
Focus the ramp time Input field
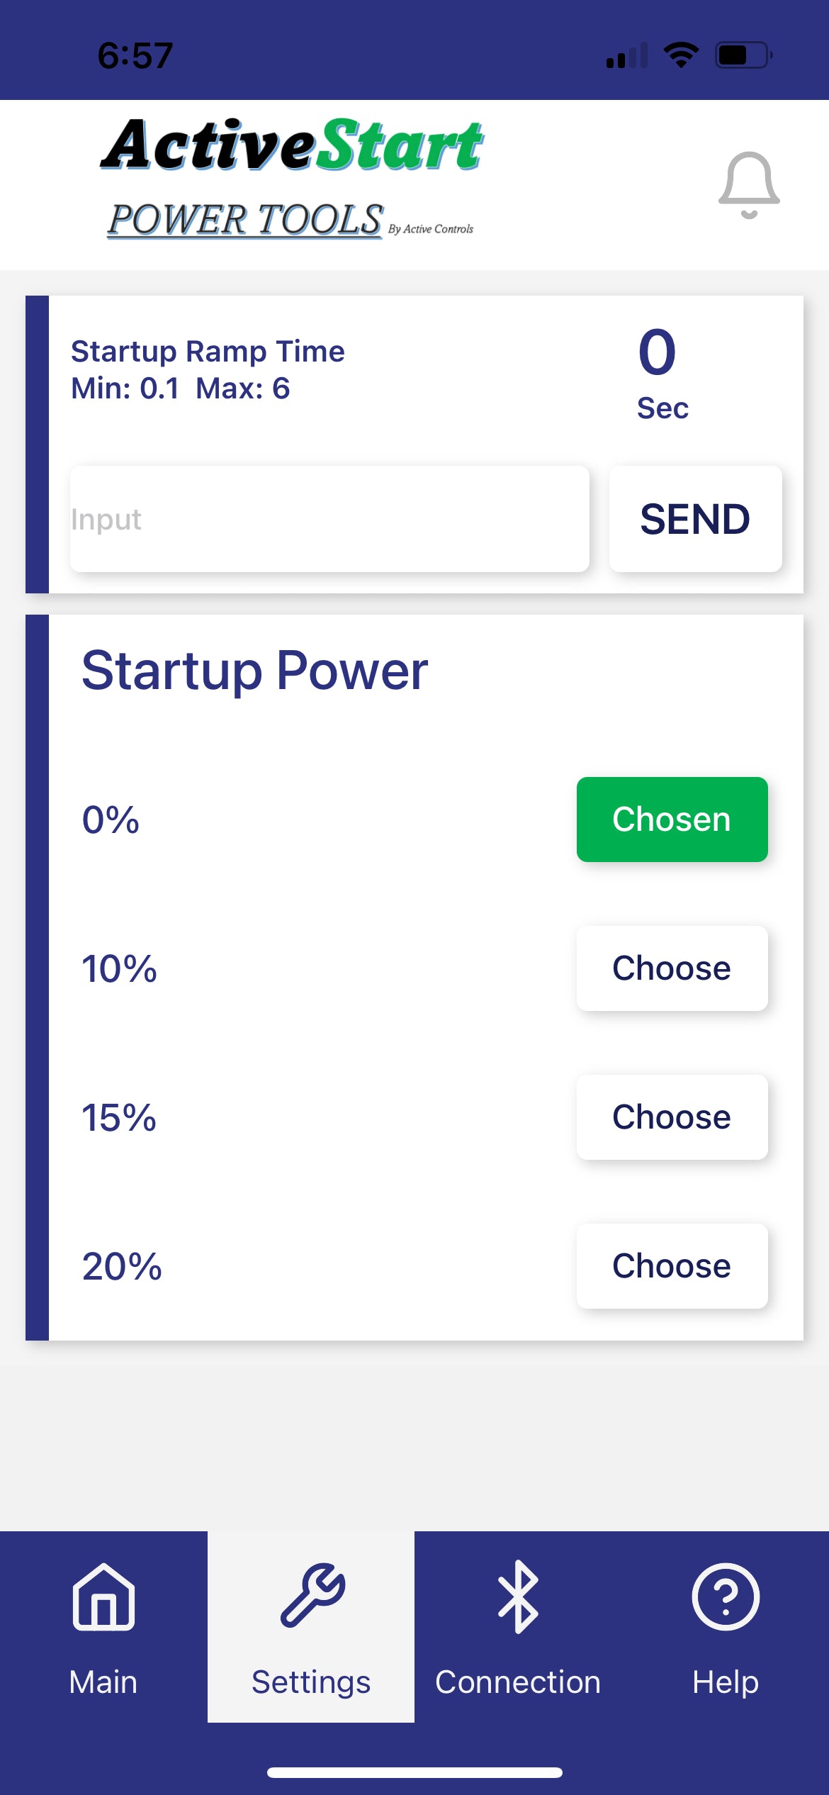point(329,519)
